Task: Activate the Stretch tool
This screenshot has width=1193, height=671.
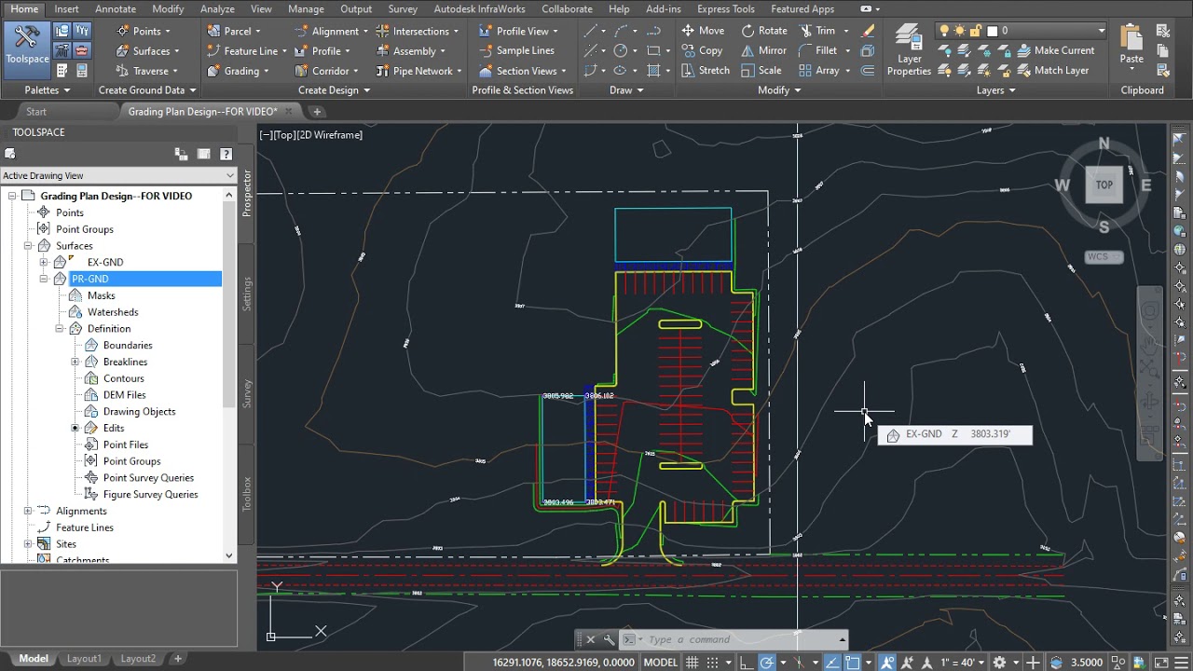Action: tap(705, 71)
